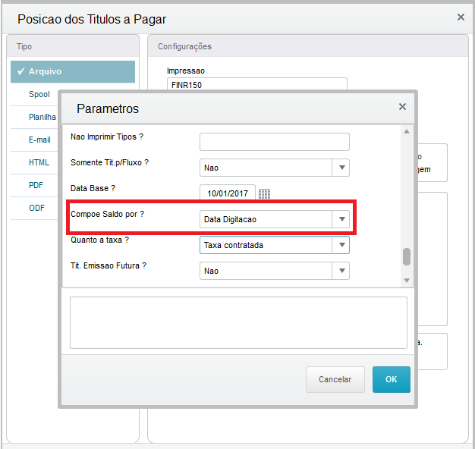This screenshot has width=475, height=449.
Task: Open the Quanto a taxa dropdown
Action: click(341, 245)
